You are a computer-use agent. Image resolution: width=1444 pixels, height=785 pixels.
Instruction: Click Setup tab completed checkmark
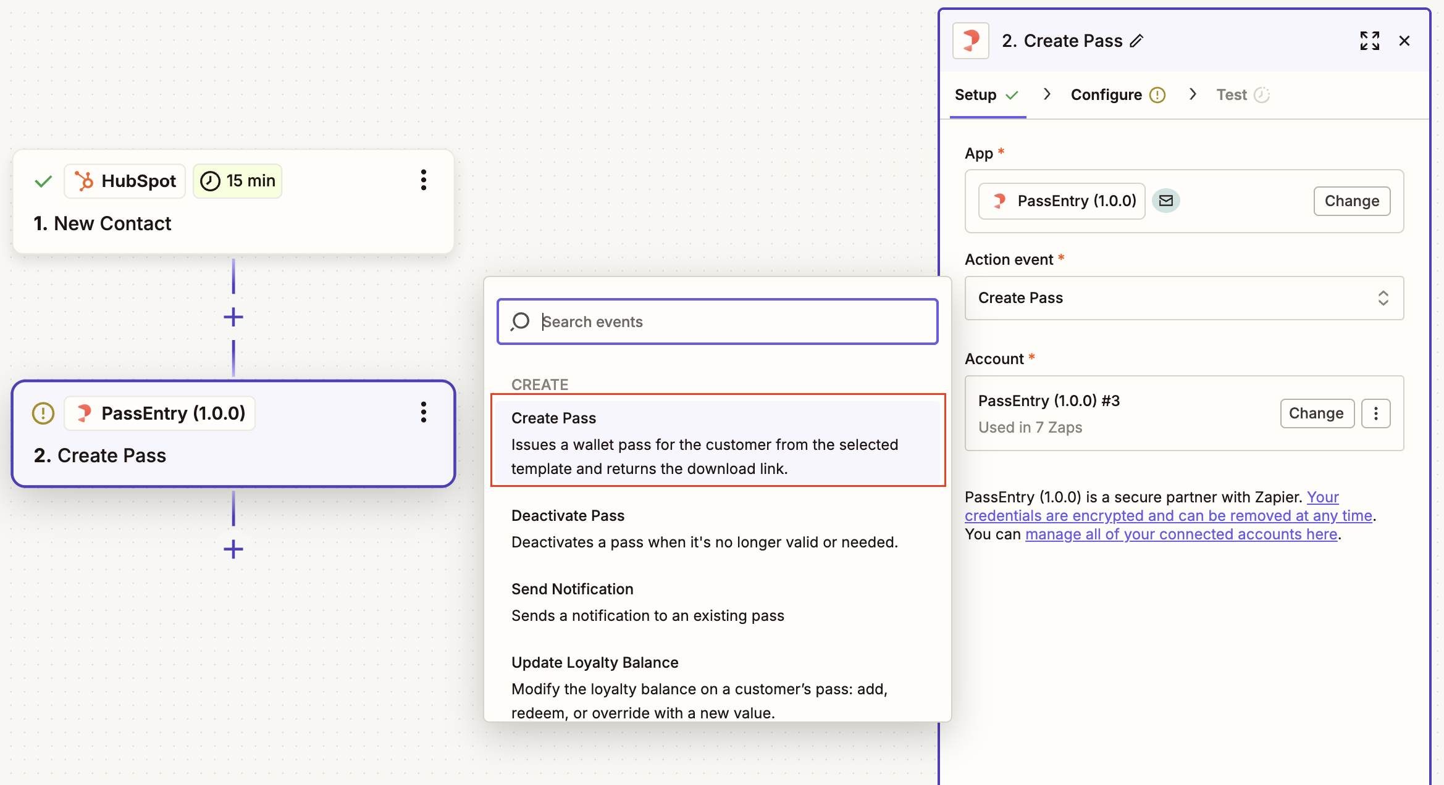(x=1012, y=95)
